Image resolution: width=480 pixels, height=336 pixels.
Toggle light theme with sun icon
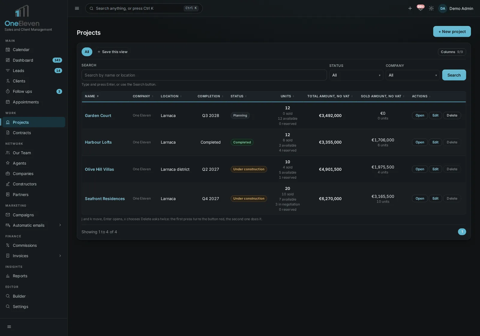[x=431, y=8]
